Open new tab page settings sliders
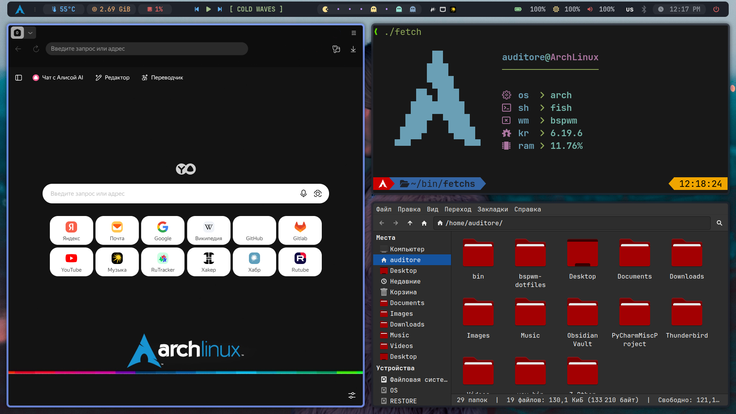This screenshot has width=736, height=414. pyautogui.click(x=352, y=395)
